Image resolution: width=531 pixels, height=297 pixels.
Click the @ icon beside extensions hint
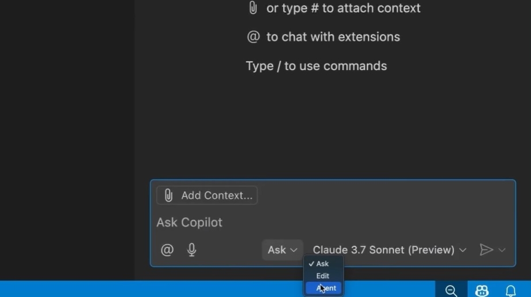coord(253,37)
